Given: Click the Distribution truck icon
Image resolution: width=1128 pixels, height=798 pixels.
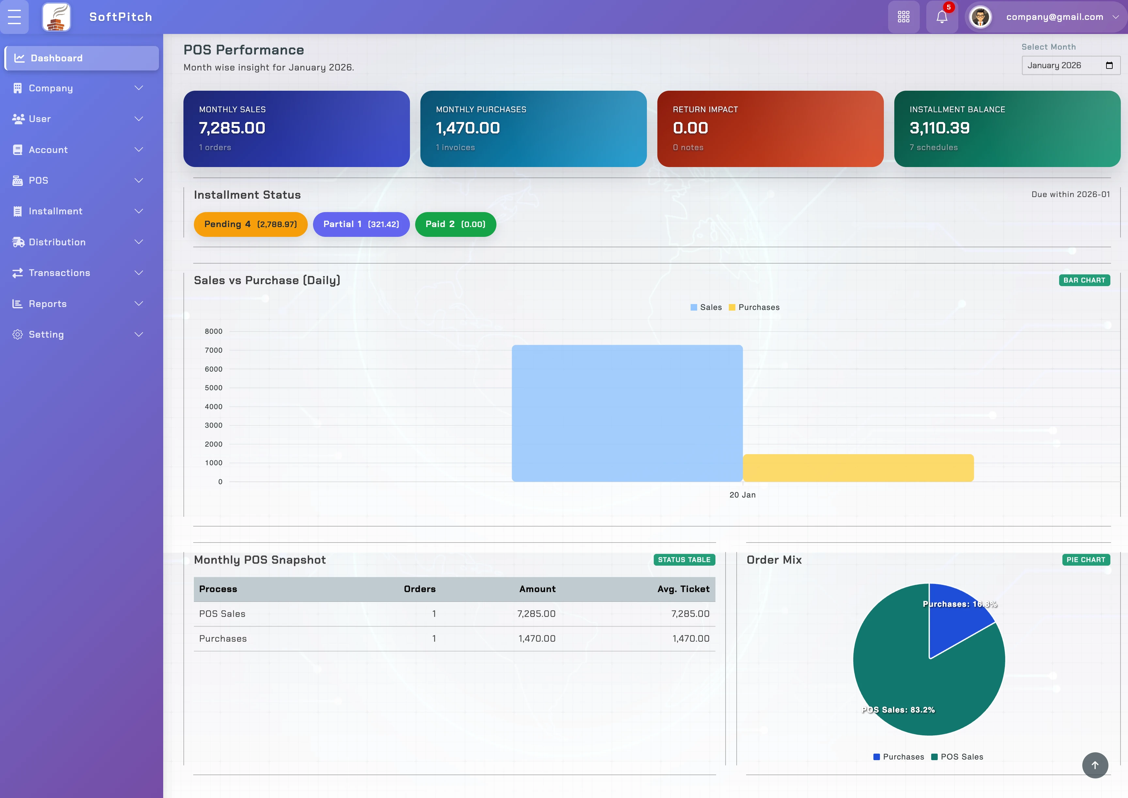Looking at the screenshot, I should (x=18, y=242).
